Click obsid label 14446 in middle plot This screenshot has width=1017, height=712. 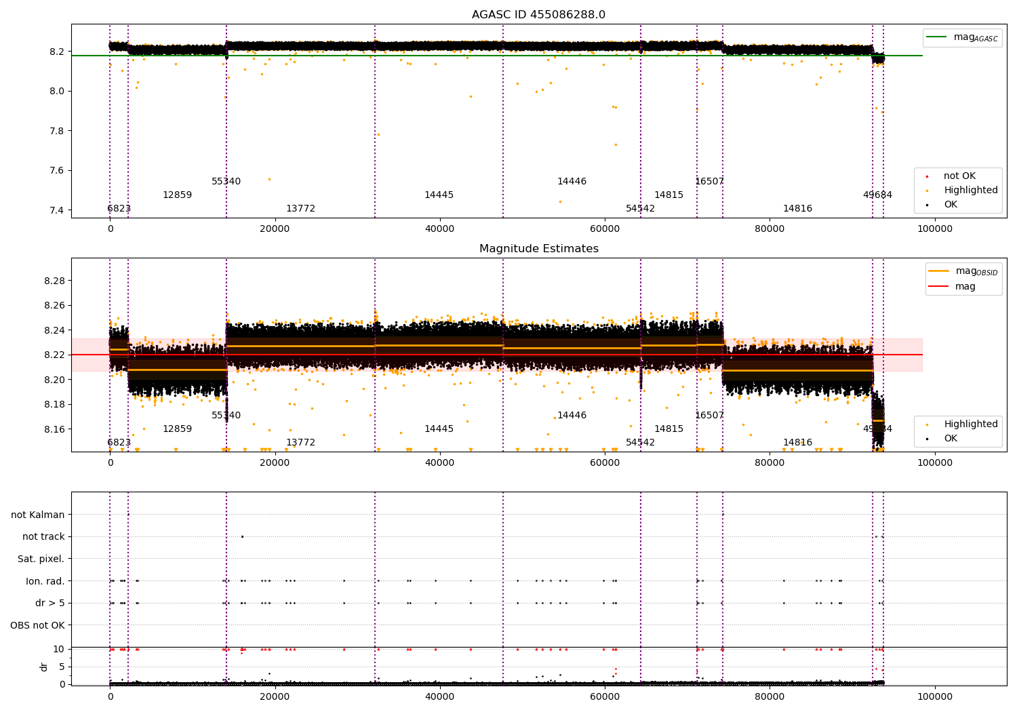(x=572, y=416)
